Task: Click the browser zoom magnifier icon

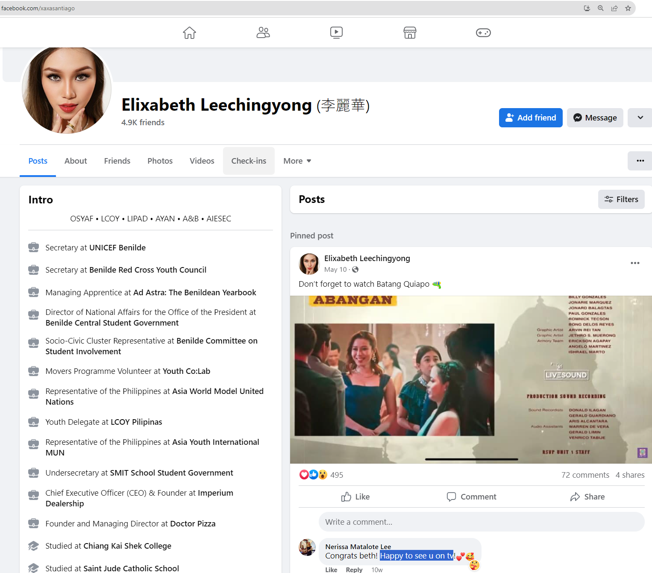Action: 601,8
